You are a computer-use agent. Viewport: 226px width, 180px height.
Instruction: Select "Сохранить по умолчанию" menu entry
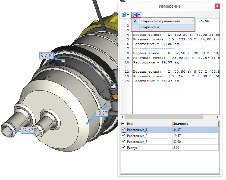tap(160, 21)
